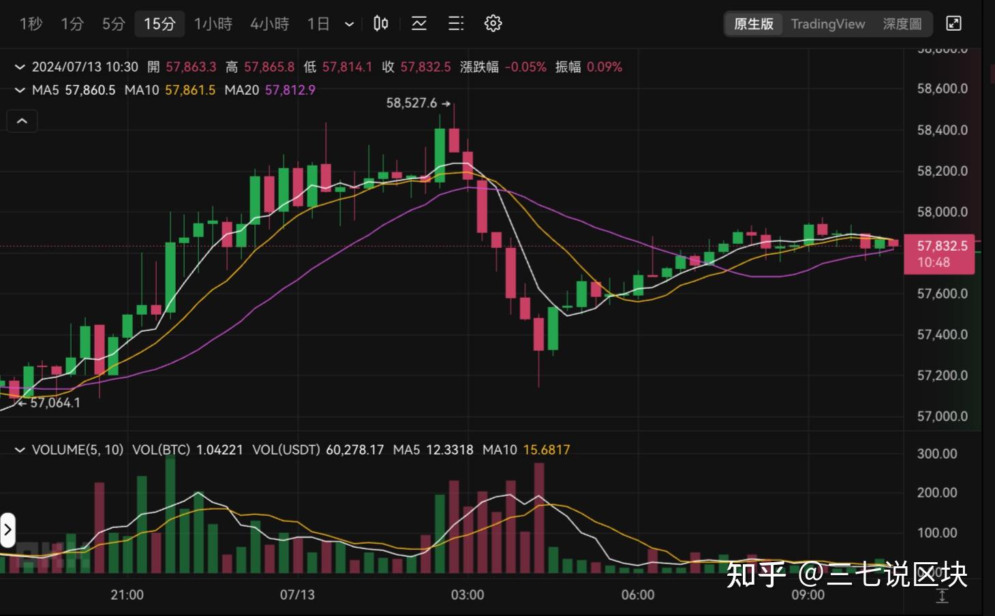Open the drawing tools line icon
This screenshot has height=616, width=995.
[419, 24]
